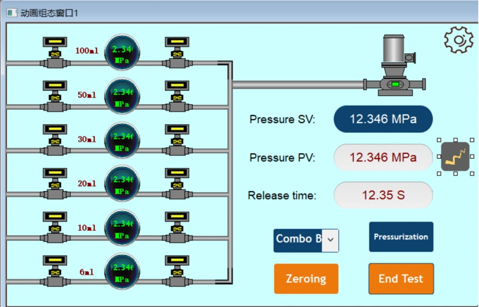The height and width of the screenshot is (307, 479).
Task: Click the Pressurization button
Action: pyautogui.click(x=401, y=237)
